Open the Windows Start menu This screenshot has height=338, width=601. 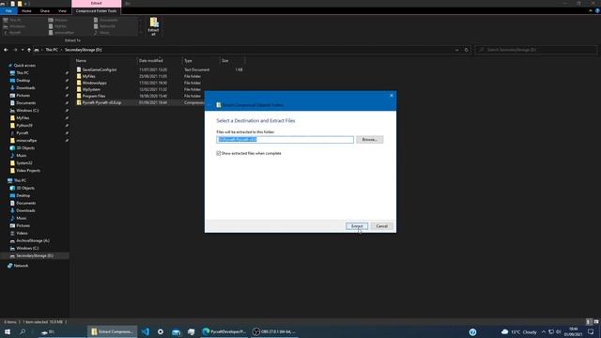[x=8, y=331]
